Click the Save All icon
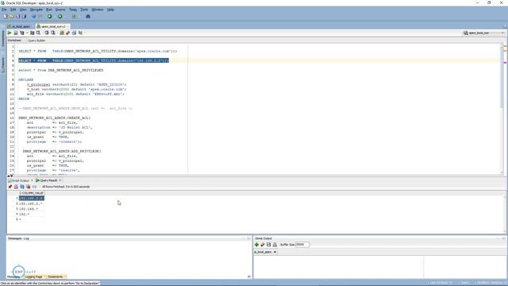Image resolution: width=508 pixels, height=286 pixels. click(24, 16)
